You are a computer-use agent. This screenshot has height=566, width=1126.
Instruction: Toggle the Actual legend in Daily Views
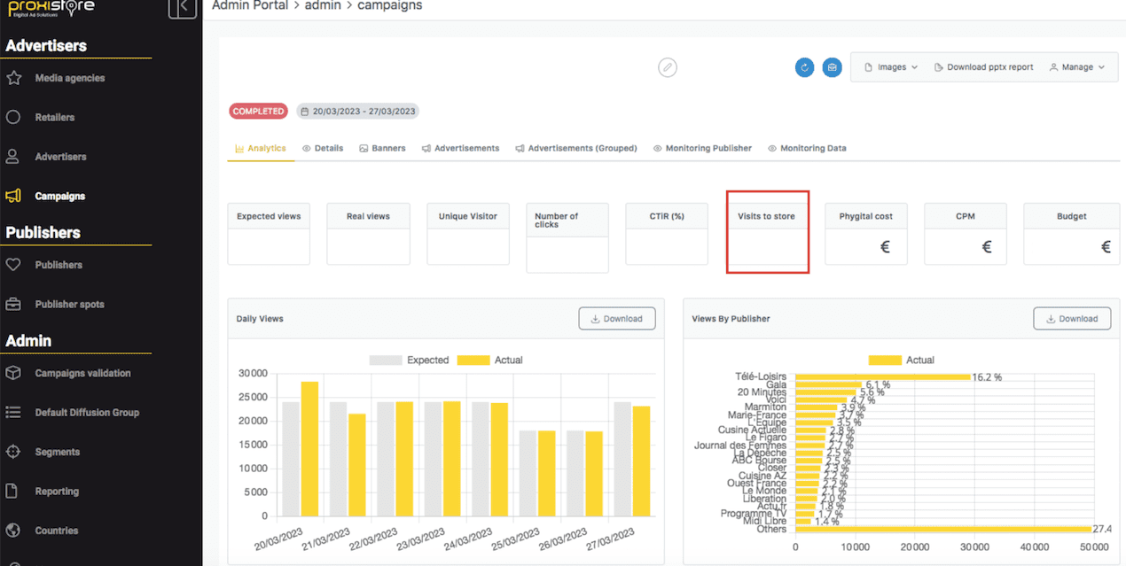point(489,361)
